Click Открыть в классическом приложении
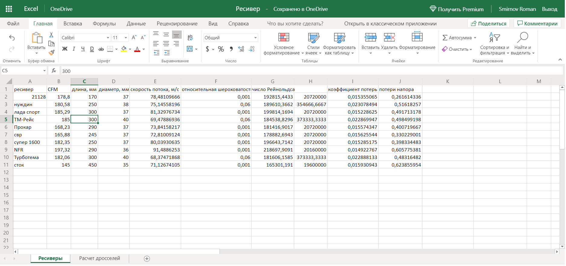The height and width of the screenshot is (266, 566). click(390, 24)
